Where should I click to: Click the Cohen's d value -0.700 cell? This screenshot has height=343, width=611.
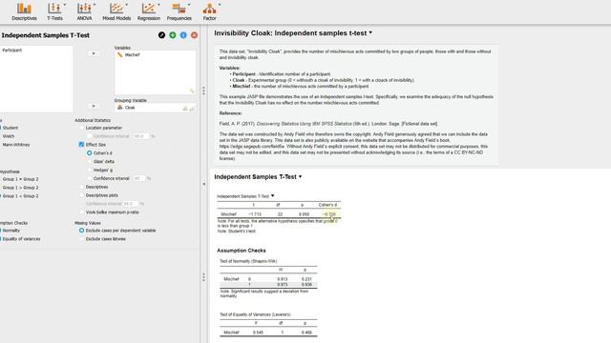329,214
